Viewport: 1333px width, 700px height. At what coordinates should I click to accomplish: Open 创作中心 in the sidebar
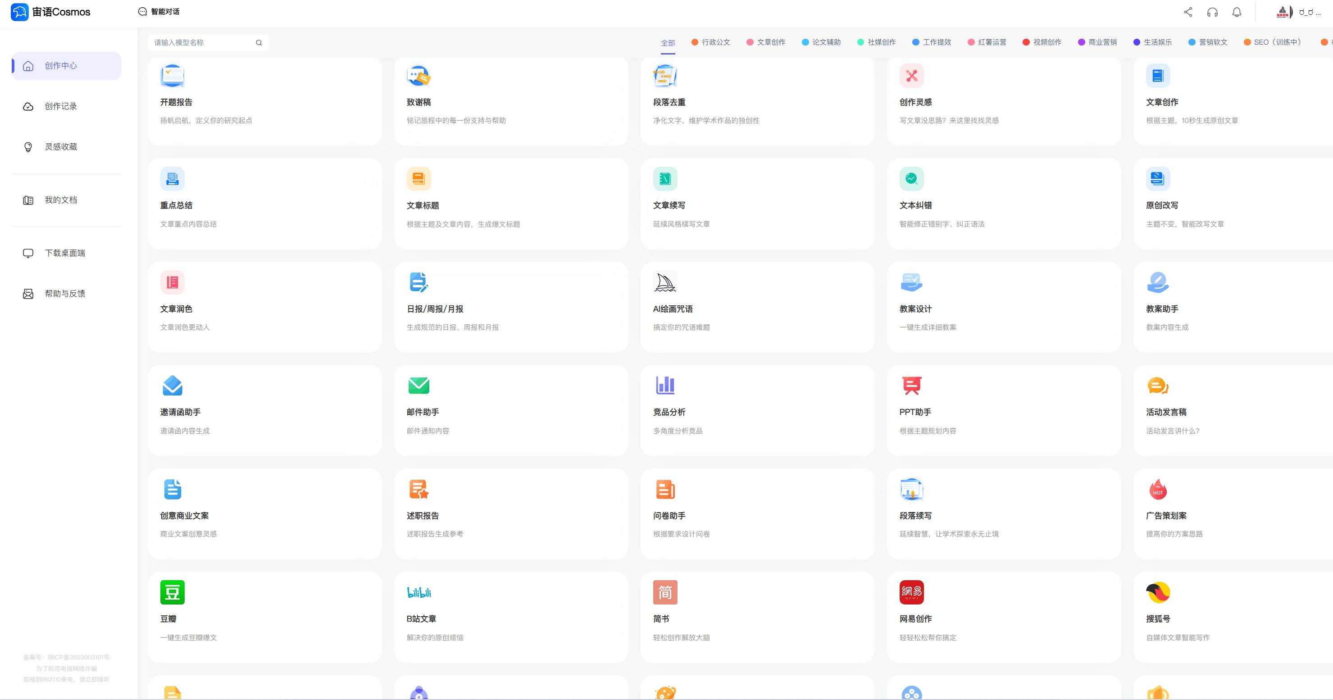pos(66,66)
